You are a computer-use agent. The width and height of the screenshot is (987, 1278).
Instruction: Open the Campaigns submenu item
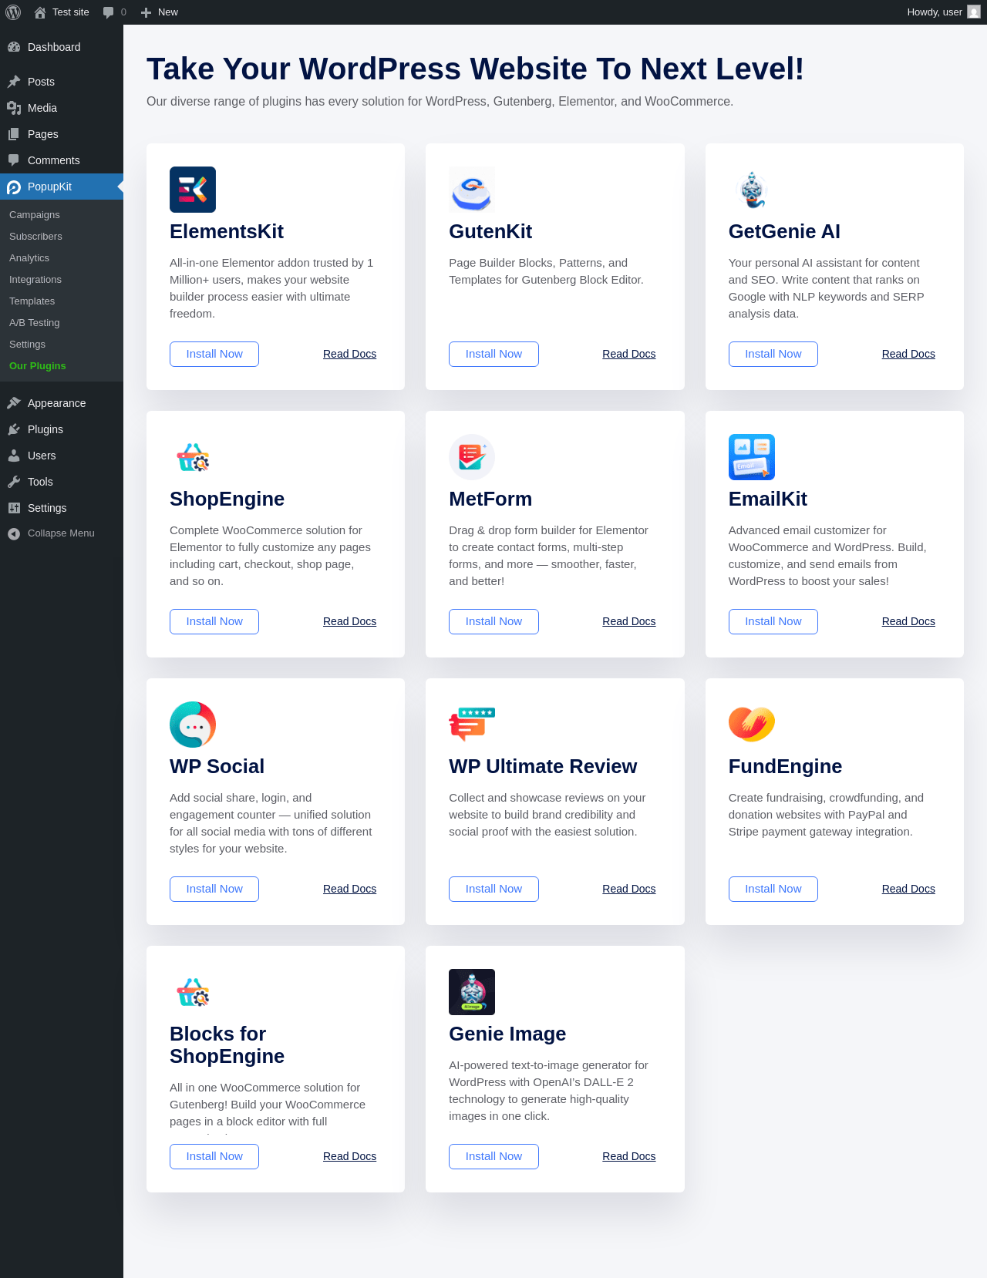coord(35,215)
